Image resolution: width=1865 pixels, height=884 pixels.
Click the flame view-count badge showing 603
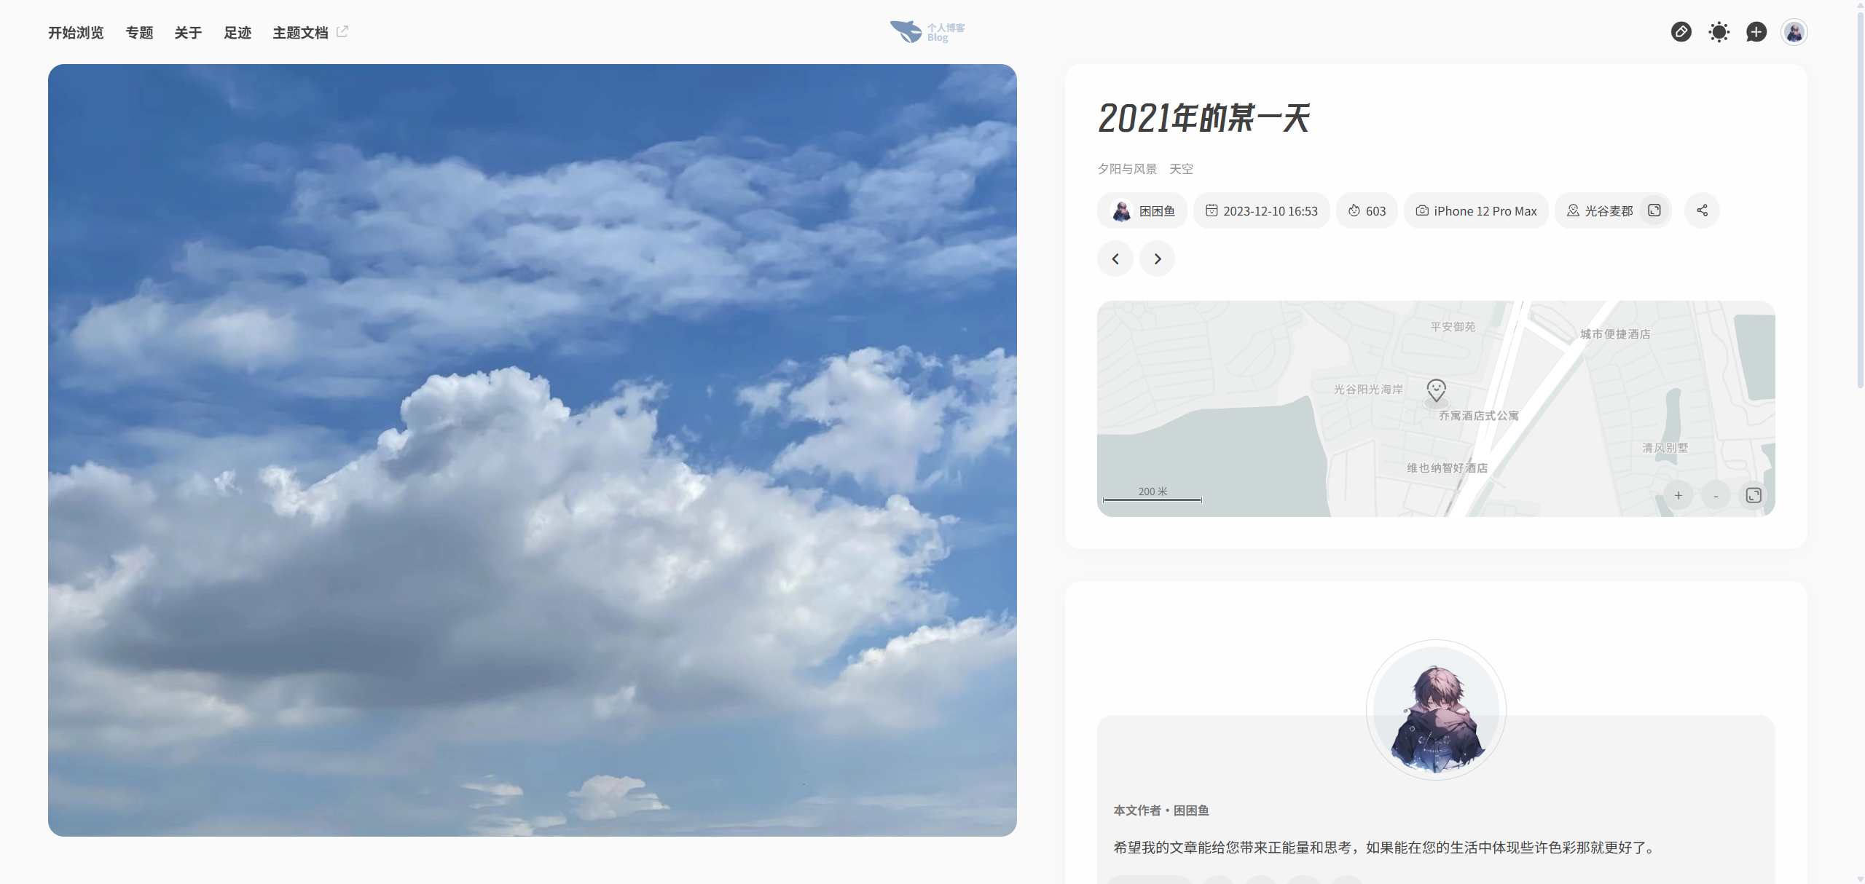pos(1367,210)
